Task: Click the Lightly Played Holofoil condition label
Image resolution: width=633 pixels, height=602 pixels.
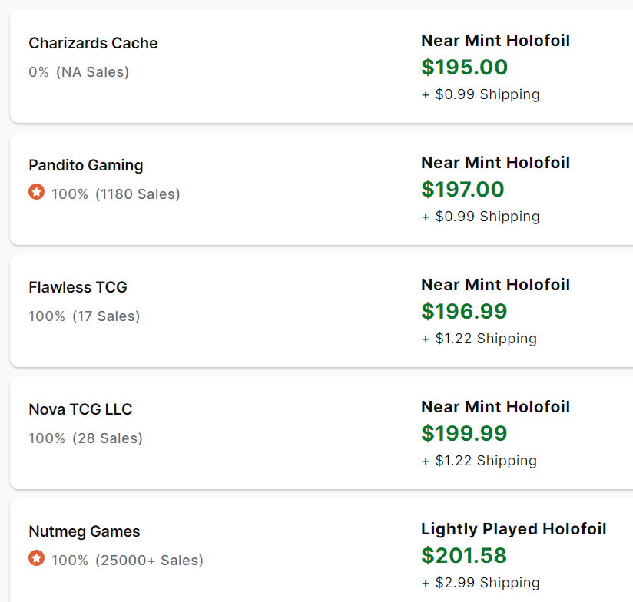Action: pyautogui.click(x=513, y=529)
